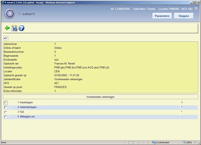Screen dimensions: 201x145
Task: Select the 5 Stilleggen om row
Action: click(x=100, y=117)
